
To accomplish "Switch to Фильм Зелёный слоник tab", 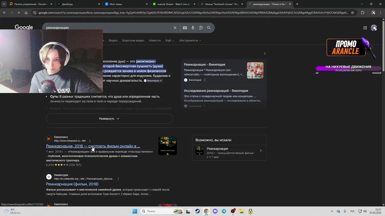I will pyautogui.click(x=222, y=4).
